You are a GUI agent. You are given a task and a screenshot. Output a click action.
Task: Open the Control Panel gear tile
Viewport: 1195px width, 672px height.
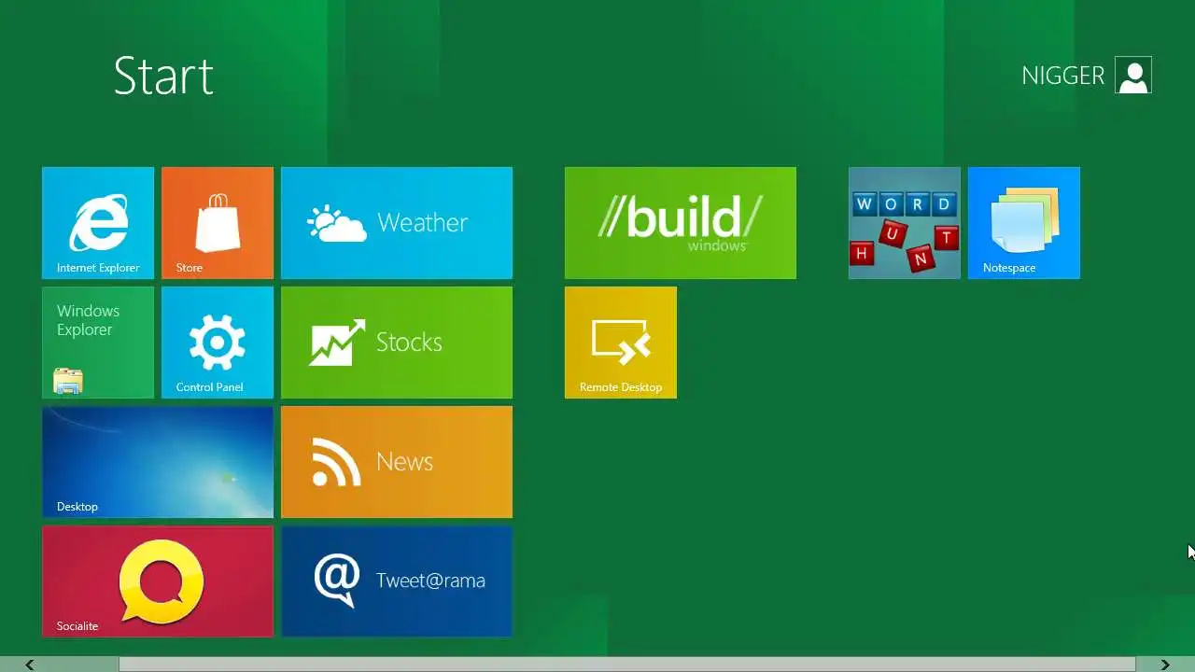[218, 343]
